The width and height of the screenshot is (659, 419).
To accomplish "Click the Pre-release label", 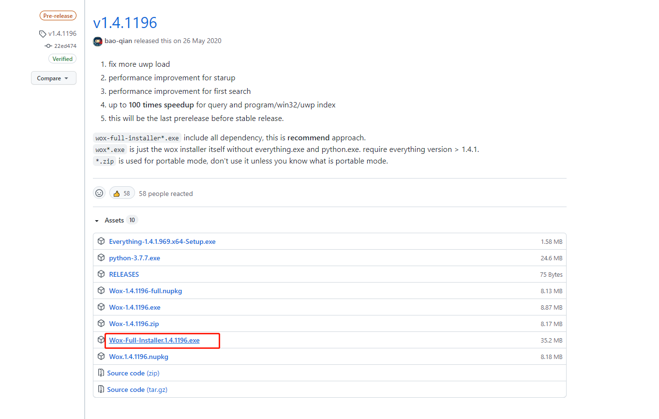I will click(x=58, y=16).
